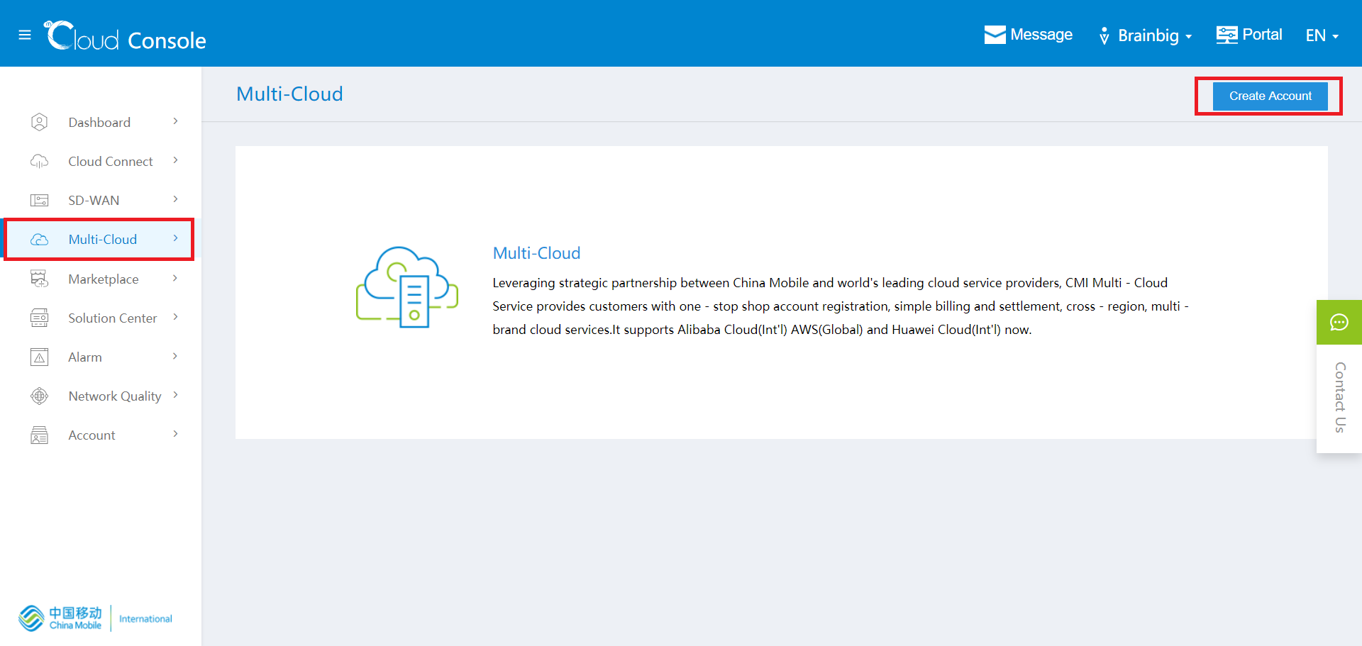Click the Multi-Cloud server illustration
The width and height of the screenshot is (1362, 646).
407,287
